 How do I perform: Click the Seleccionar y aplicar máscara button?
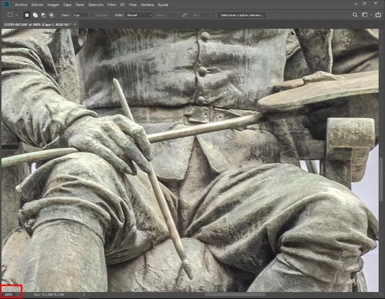tap(241, 15)
